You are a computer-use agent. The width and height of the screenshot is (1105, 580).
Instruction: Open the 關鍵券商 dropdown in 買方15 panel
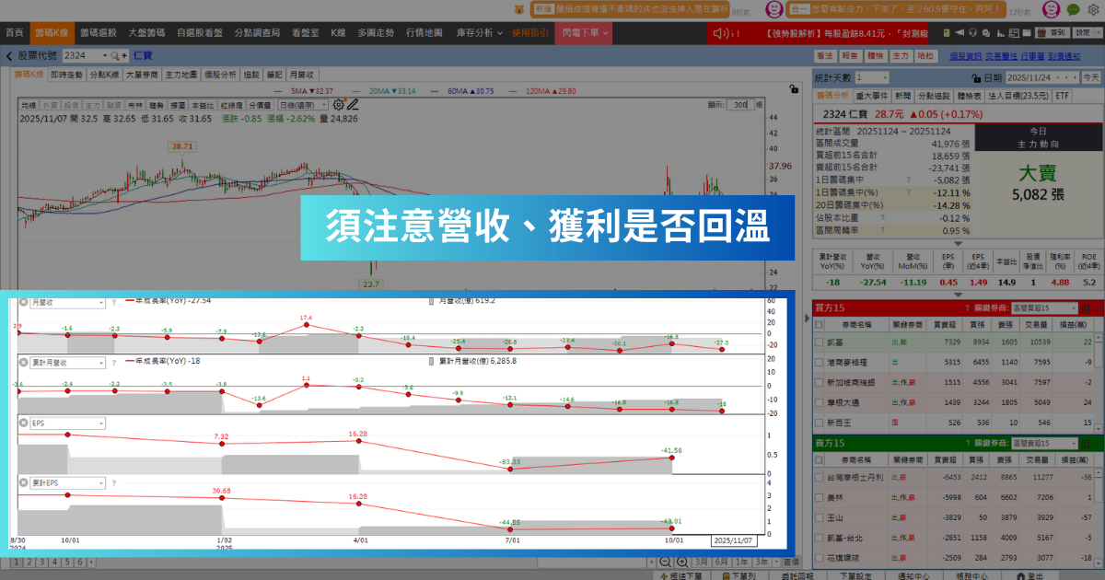1044,308
